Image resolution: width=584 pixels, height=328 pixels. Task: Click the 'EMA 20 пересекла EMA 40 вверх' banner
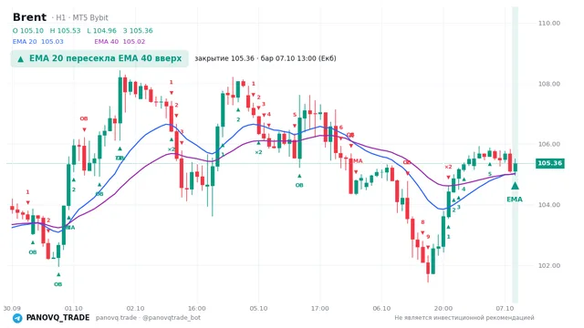(99, 58)
